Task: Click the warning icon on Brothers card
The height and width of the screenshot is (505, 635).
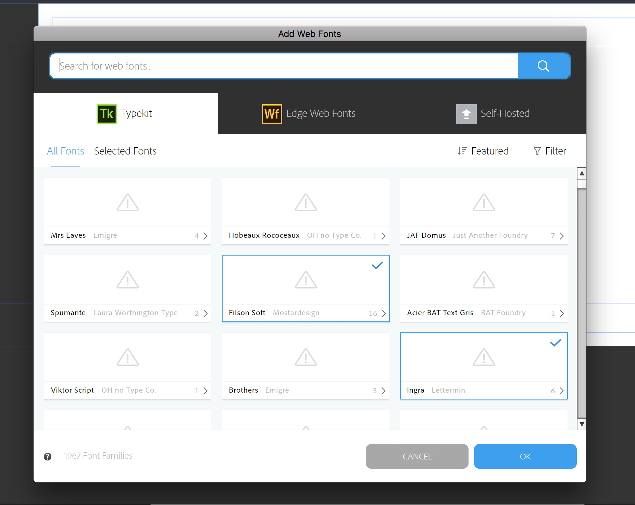Action: [306, 357]
